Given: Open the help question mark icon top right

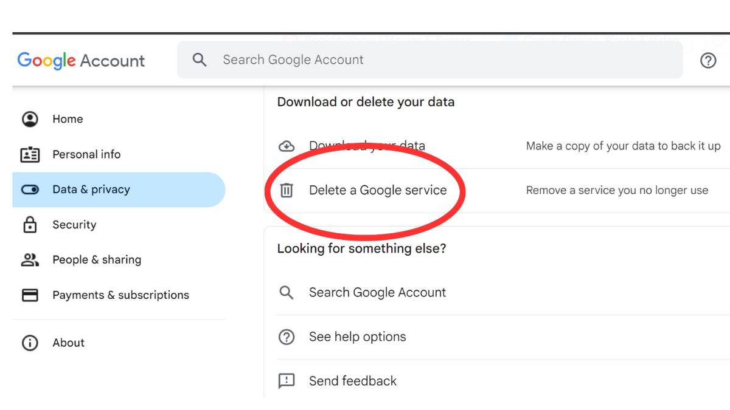Looking at the screenshot, I should coord(708,60).
